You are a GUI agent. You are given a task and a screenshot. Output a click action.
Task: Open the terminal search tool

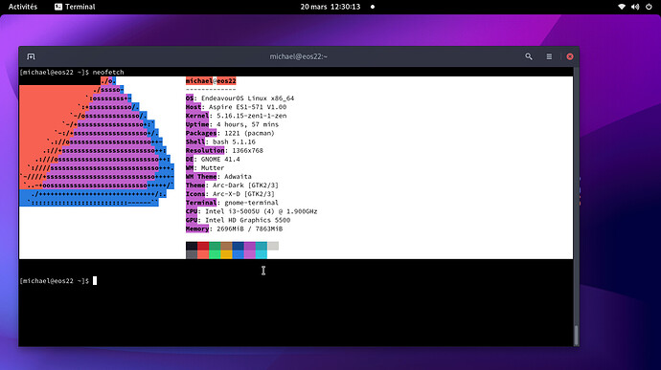click(529, 56)
